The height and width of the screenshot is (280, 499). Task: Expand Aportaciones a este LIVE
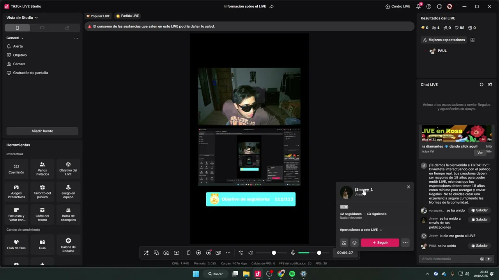pyautogui.click(x=361, y=230)
